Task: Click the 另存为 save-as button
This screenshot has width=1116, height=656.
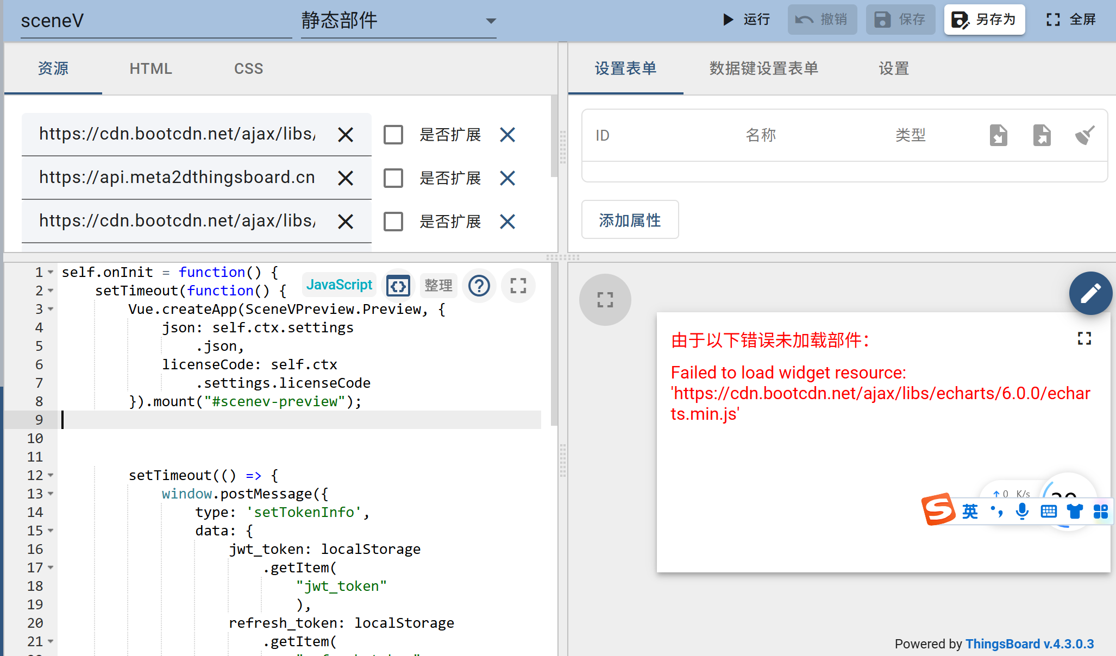Action: pos(984,20)
